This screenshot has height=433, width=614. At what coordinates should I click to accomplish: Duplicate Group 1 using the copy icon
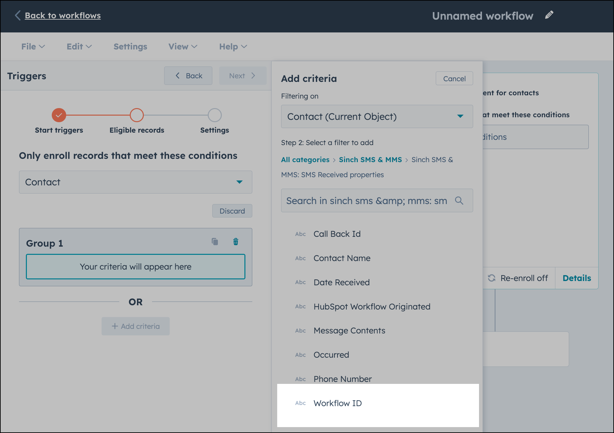click(x=215, y=242)
